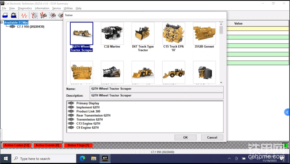Select C13 Engine 627H in ECM list
This screenshot has height=164, width=290.
click(x=88, y=123)
